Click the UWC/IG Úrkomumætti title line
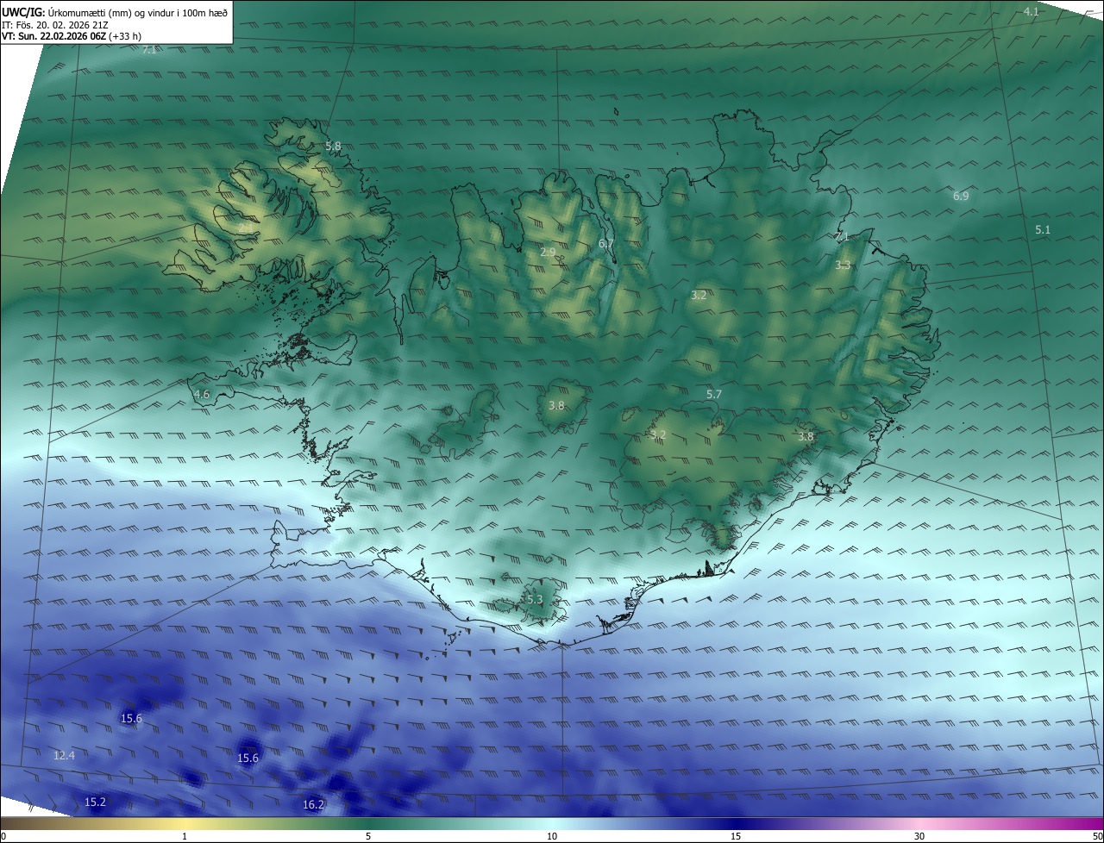The height and width of the screenshot is (843, 1104). click(115, 11)
